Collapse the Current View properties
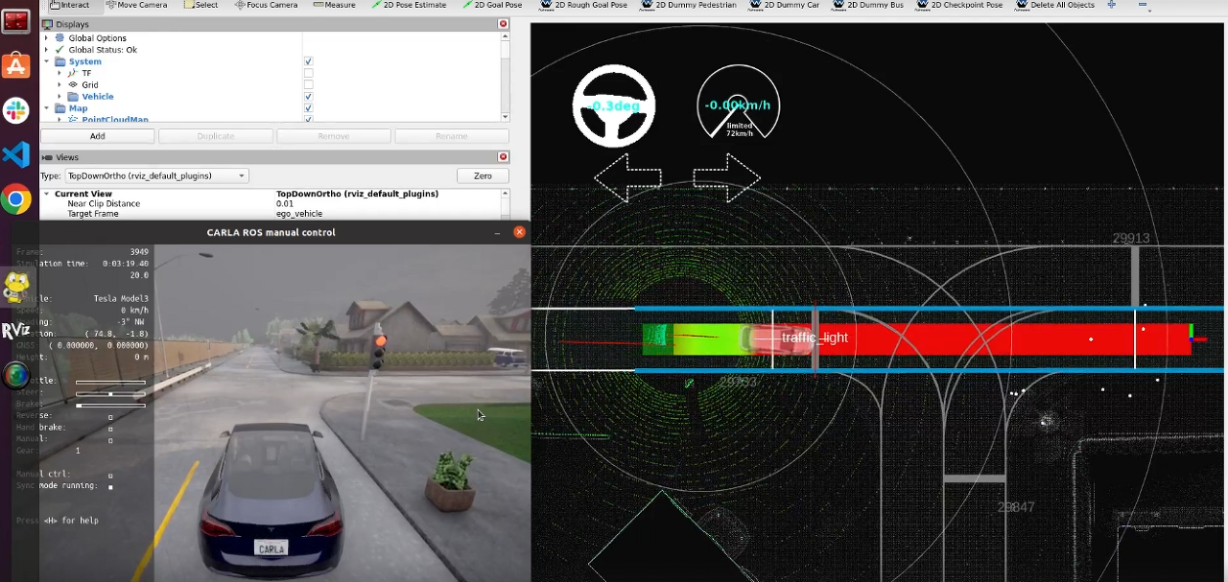Image resolution: width=1228 pixels, height=582 pixels. 46,194
